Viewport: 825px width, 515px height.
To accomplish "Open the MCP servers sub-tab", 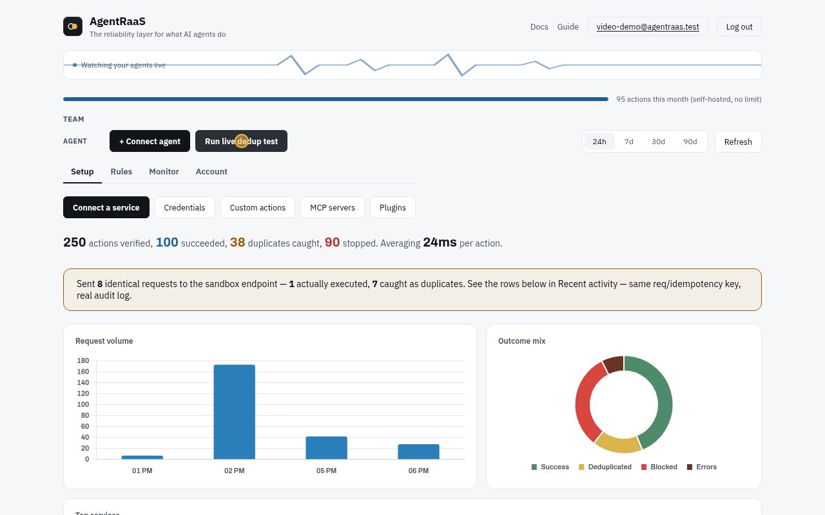I will point(333,207).
